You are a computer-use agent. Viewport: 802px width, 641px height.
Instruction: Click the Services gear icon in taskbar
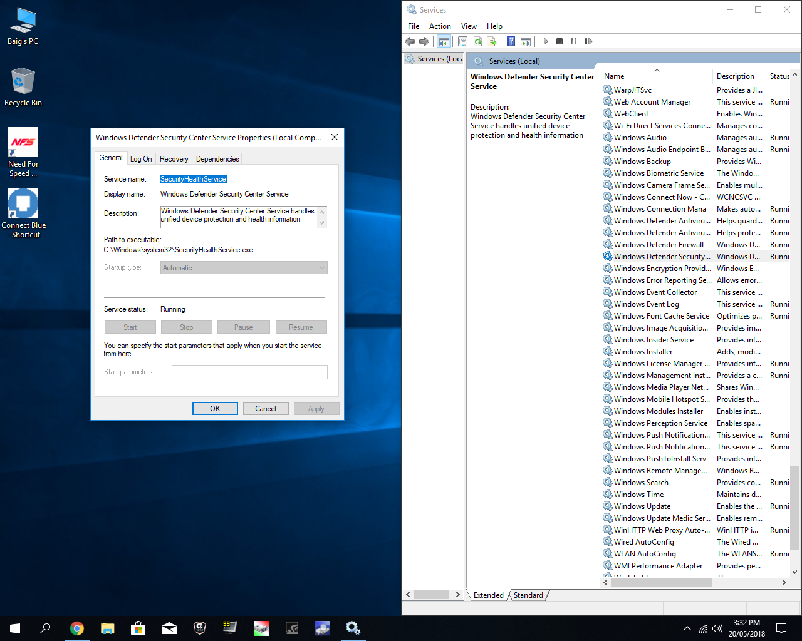point(353,628)
